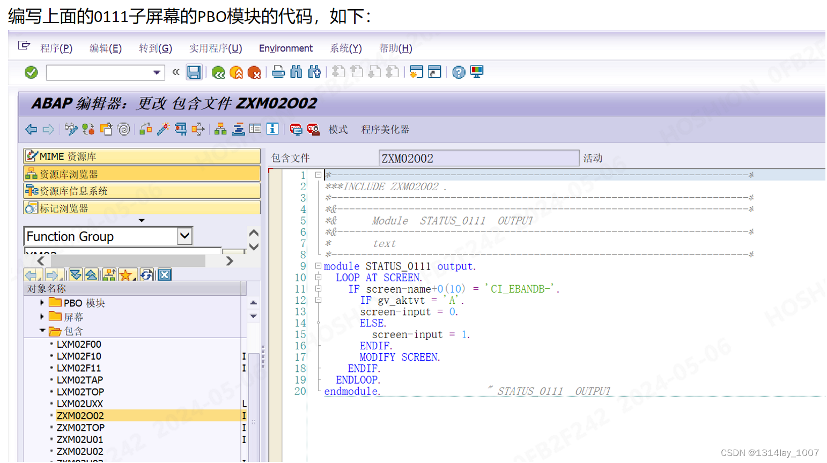Expand the PBO 模块 folder node

[42, 303]
